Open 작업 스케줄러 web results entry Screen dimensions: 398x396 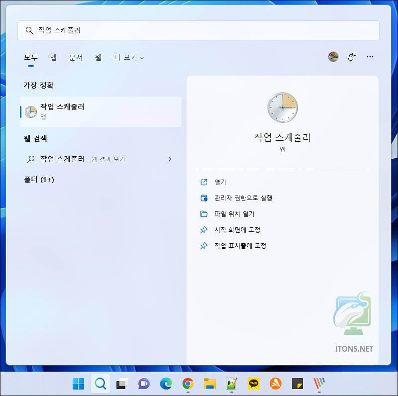101,159
